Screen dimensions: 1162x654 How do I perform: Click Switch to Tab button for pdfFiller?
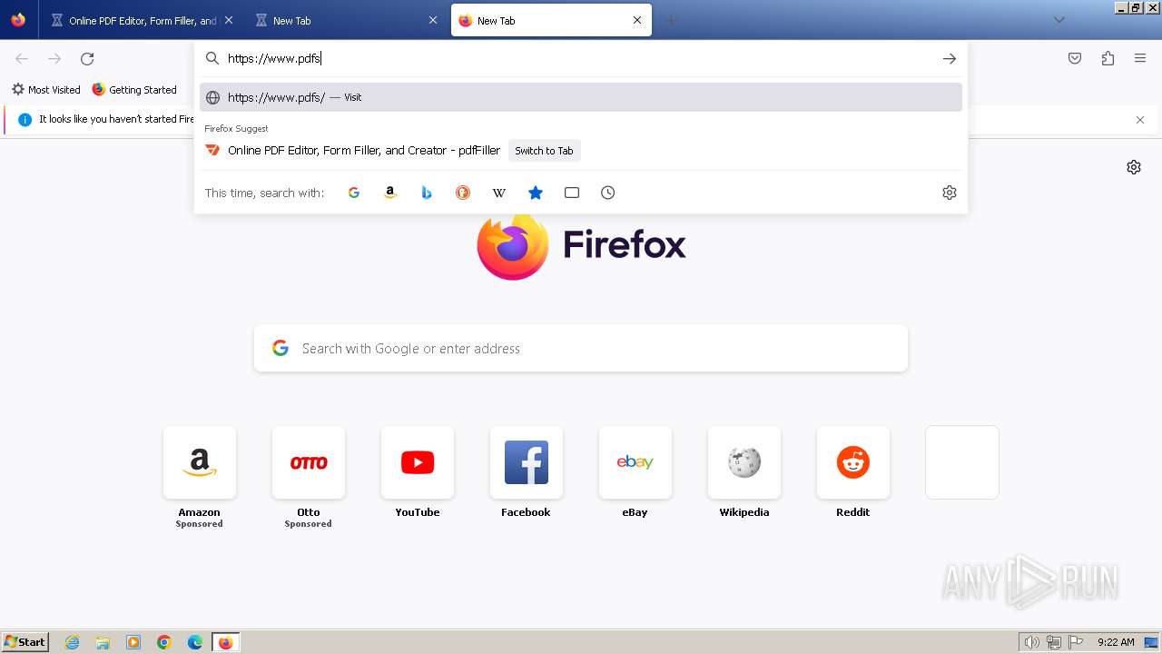click(x=544, y=151)
